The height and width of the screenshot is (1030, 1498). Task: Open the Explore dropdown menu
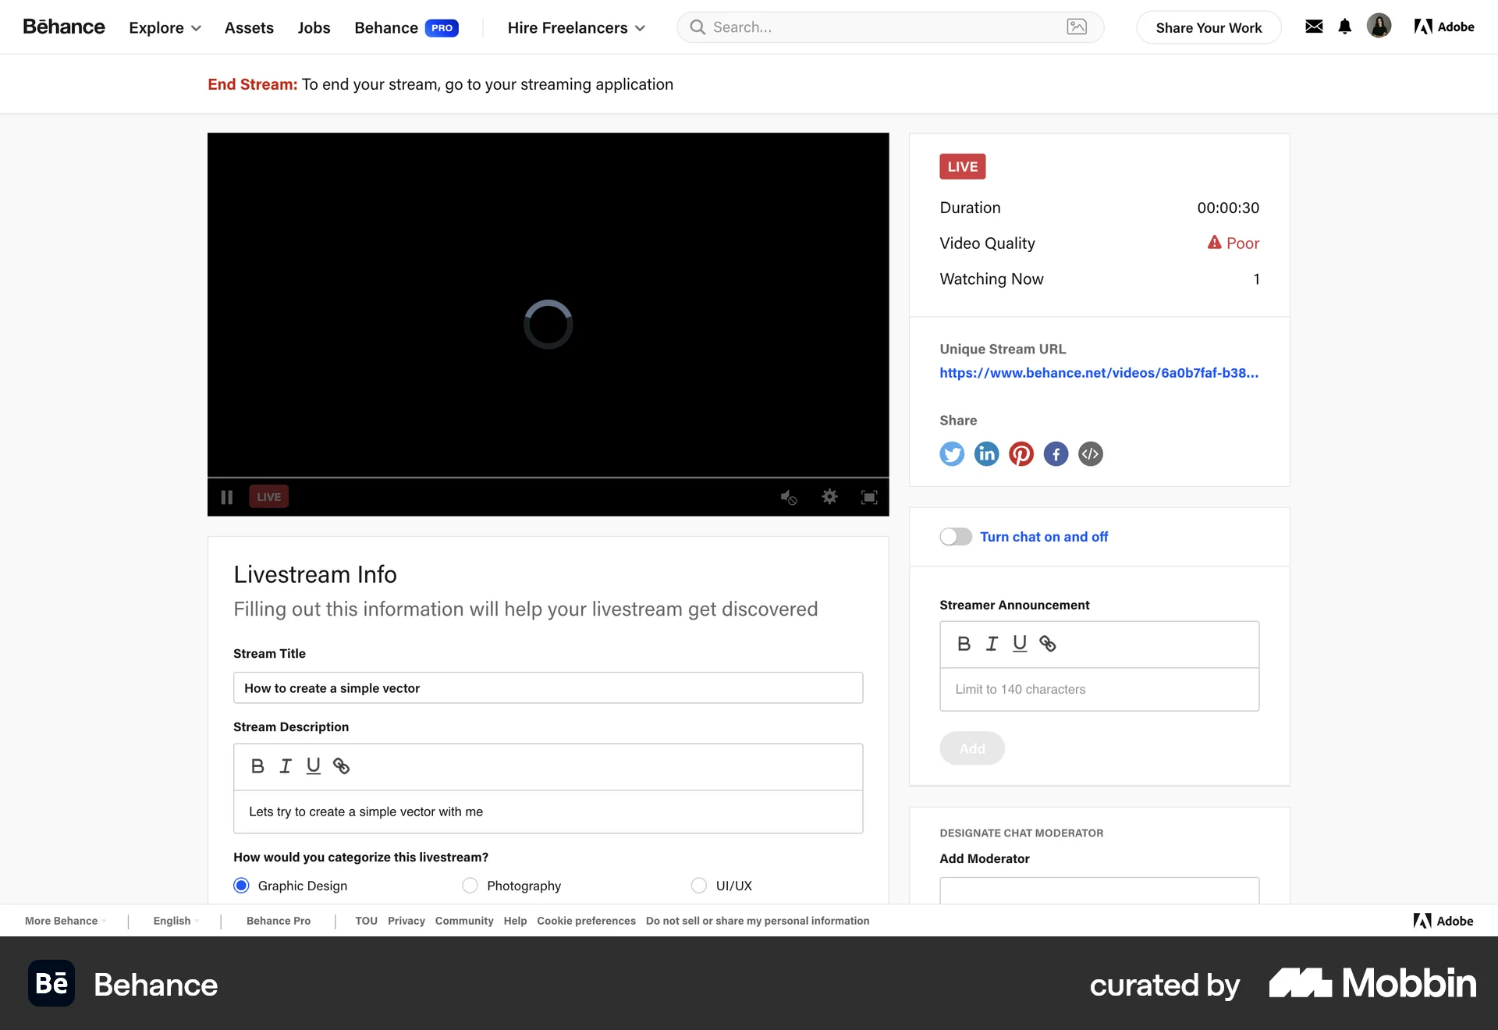pyautogui.click(x=165, y=27)
